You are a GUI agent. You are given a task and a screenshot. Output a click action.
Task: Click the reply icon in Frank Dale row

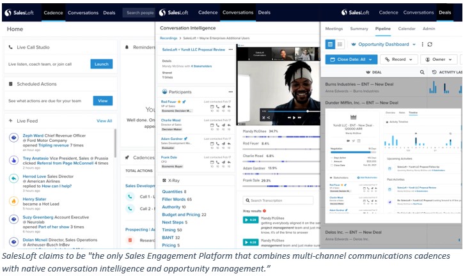(x=229, y=162)
